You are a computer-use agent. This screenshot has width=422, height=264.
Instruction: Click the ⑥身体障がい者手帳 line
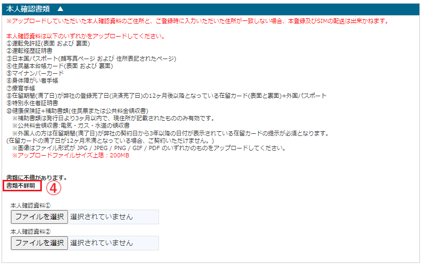[32, 81]
